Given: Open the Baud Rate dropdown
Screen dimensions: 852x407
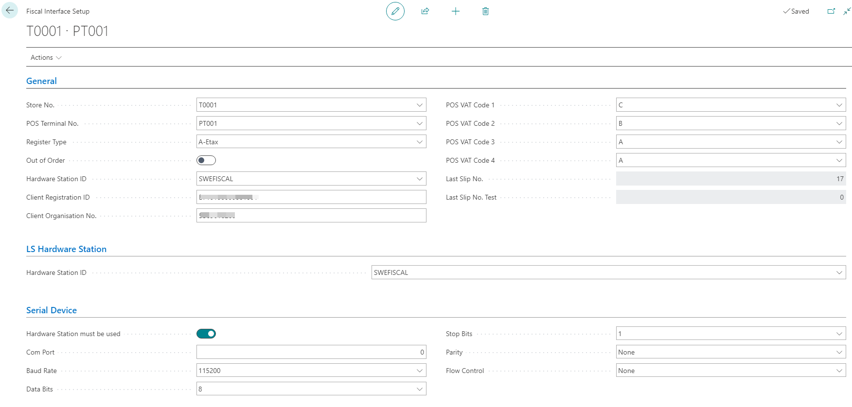Looking at the screenshot, I should 419,371.
